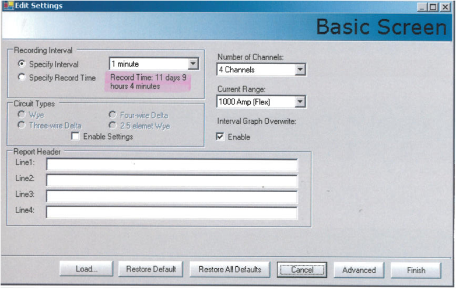456x289 pixels.
Task: Cancel the Edit Settings dialog
Action: tap(302, 270)
